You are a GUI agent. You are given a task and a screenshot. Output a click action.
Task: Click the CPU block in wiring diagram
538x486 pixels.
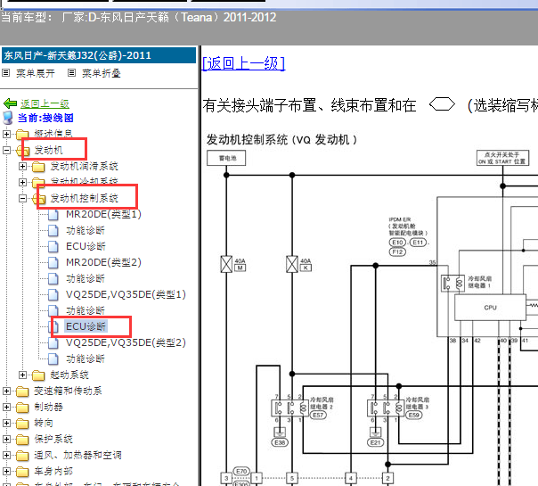tap(490, 308)
